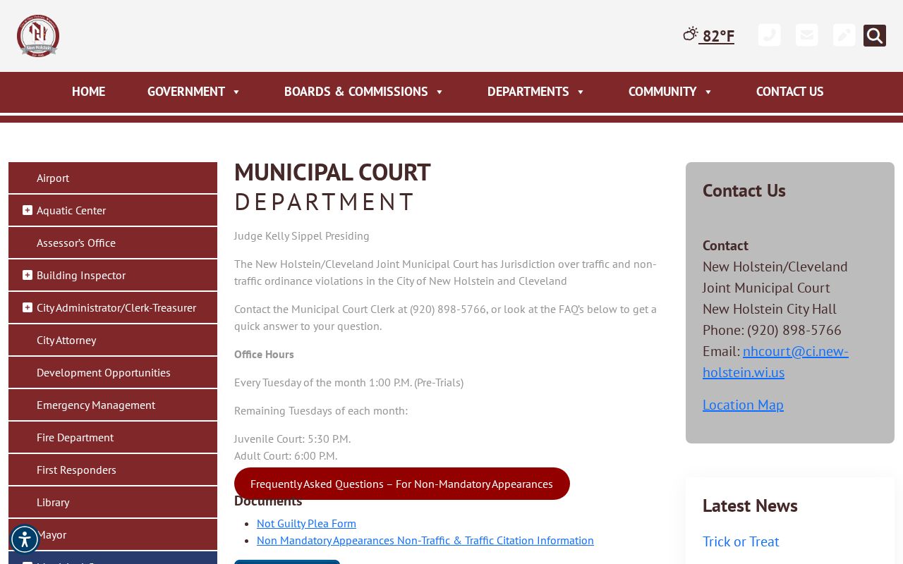Click the pencil edit icon in header
The image size is (903, 564).
tap(844, 35)
